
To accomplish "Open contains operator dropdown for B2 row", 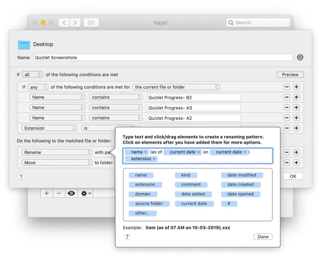I will (x=116, y=97).
